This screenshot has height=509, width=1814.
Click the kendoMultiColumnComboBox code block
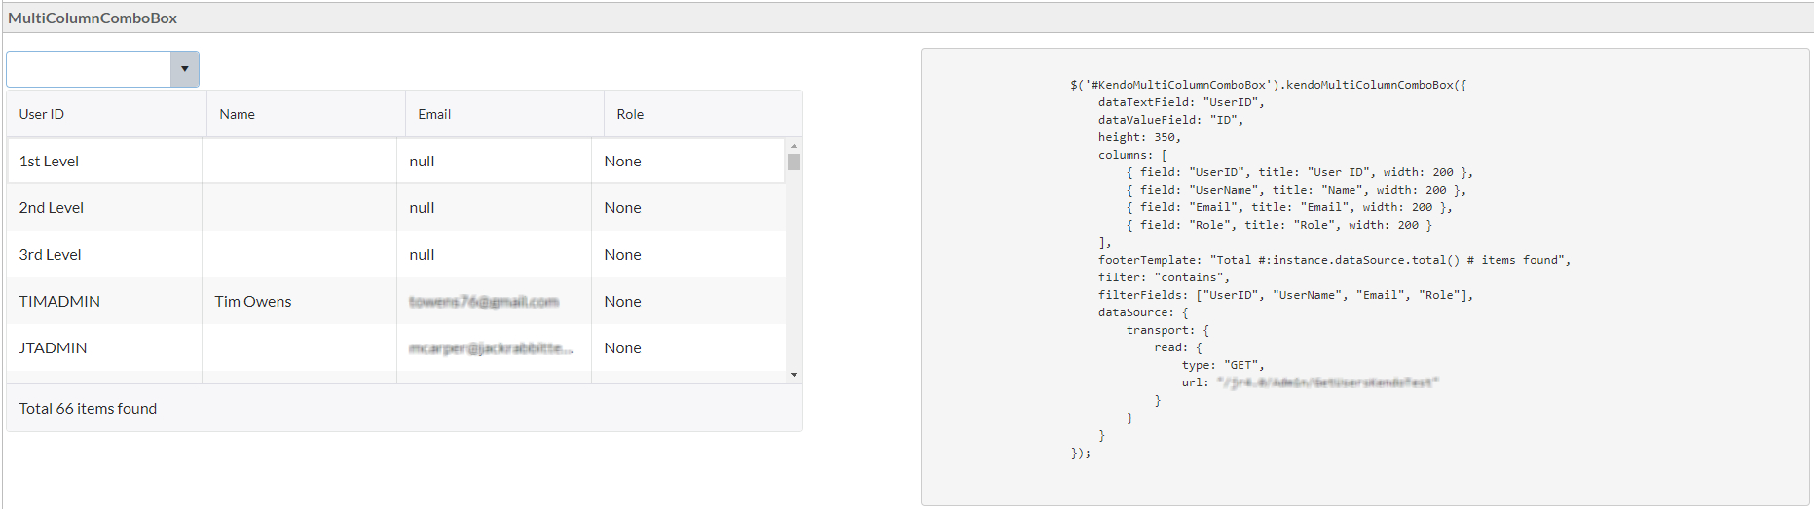tap(1318, 270)
